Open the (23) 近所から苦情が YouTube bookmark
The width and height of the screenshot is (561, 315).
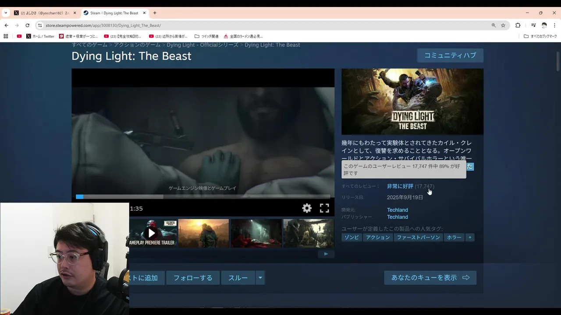[x=168, y=36]
